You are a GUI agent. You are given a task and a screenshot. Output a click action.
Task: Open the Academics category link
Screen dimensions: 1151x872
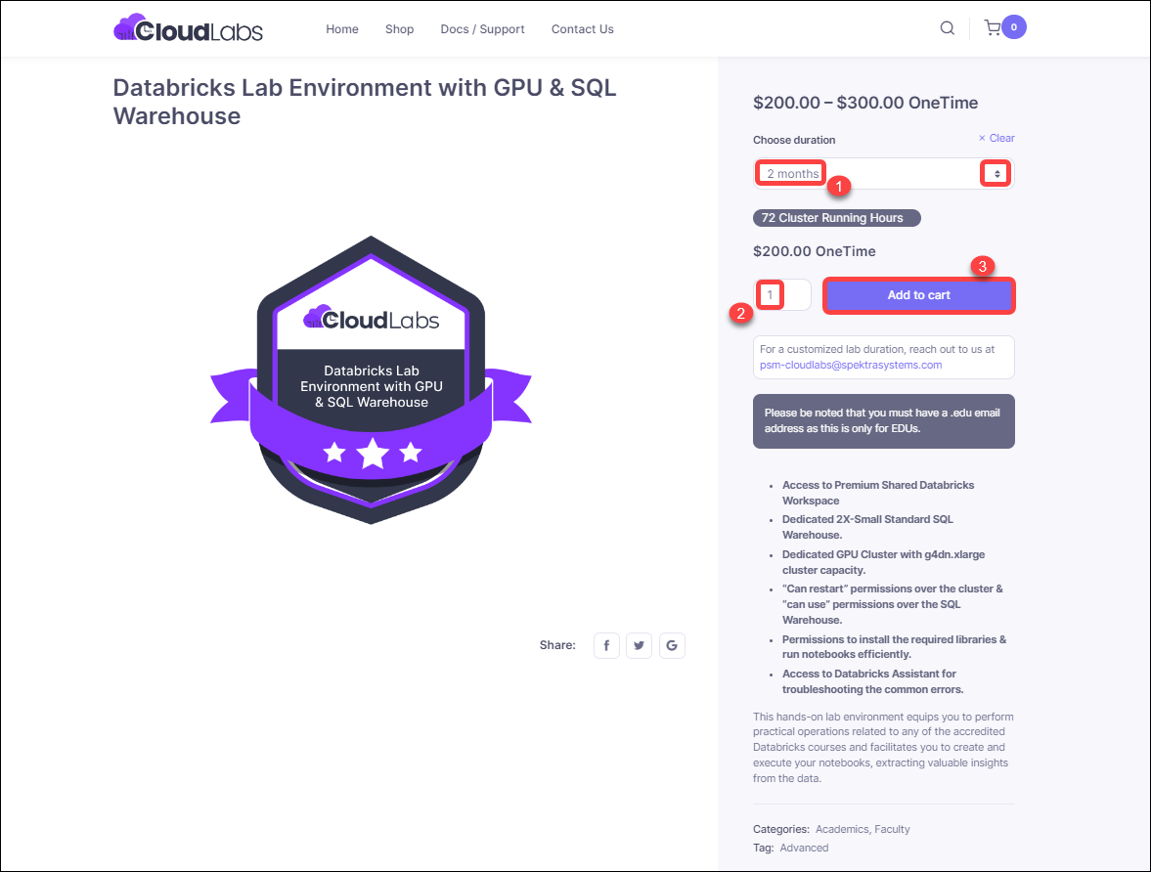tap(842, 829)
